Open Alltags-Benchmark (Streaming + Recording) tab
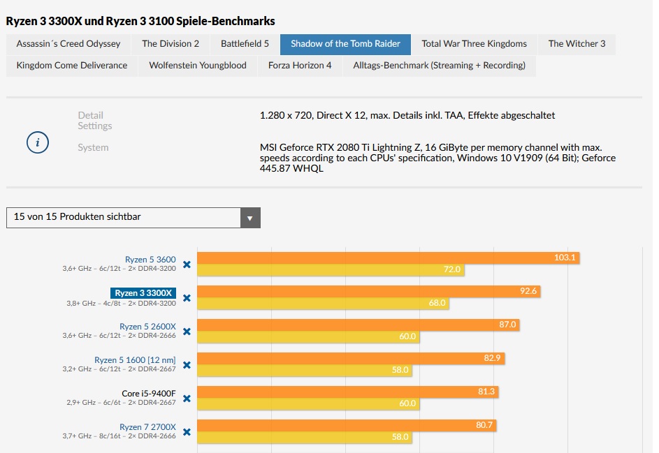 [439, 66]
